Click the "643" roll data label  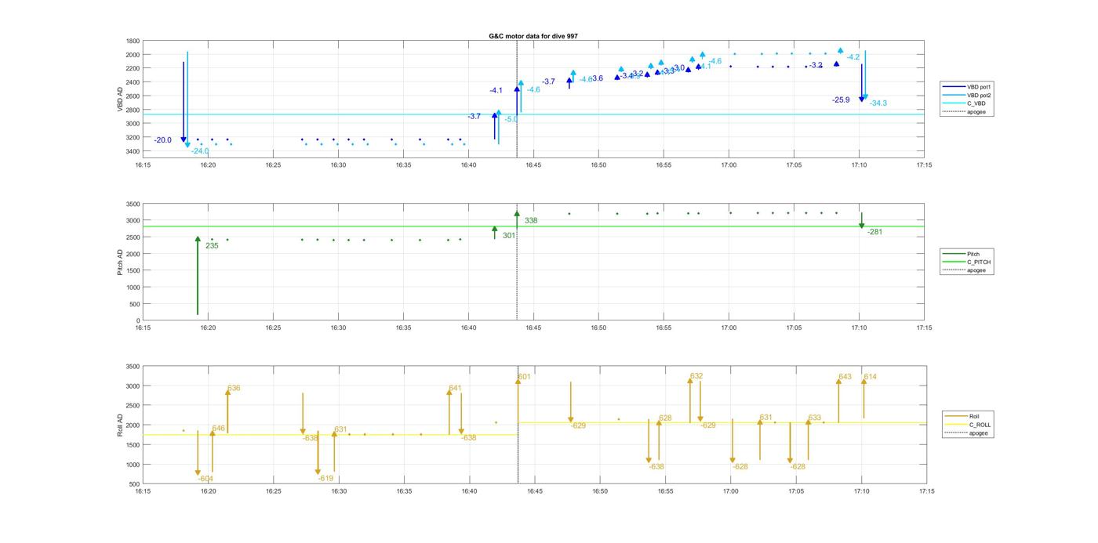[x=845, y=377]
